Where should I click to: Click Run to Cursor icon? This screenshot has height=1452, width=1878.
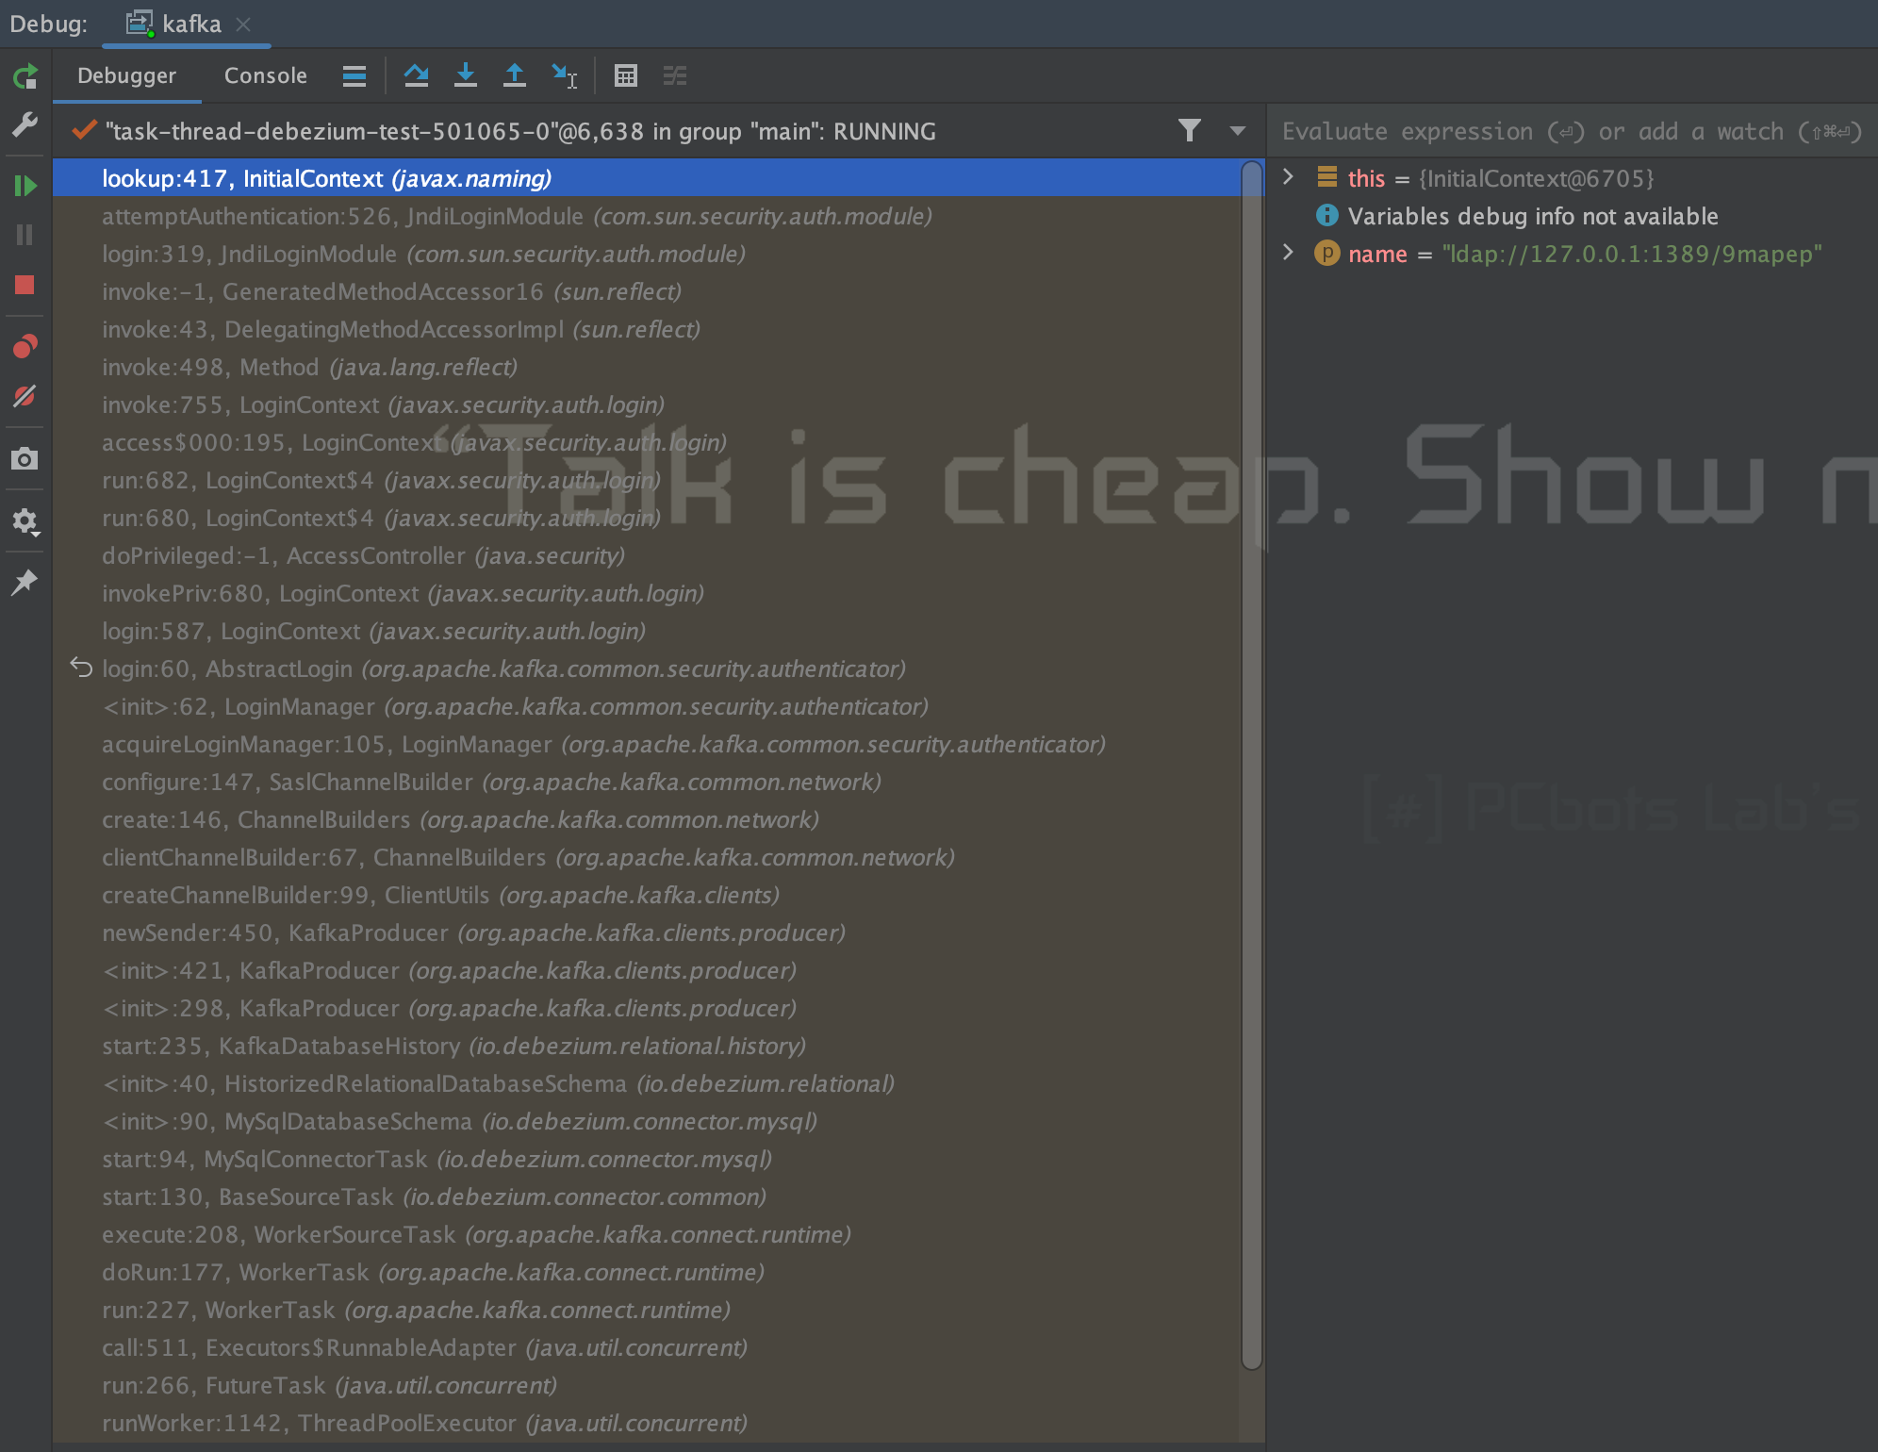coord(565,76)
